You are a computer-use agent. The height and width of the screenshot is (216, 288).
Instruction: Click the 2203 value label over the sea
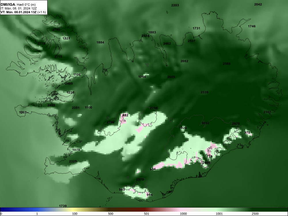[x=175, y=5]
